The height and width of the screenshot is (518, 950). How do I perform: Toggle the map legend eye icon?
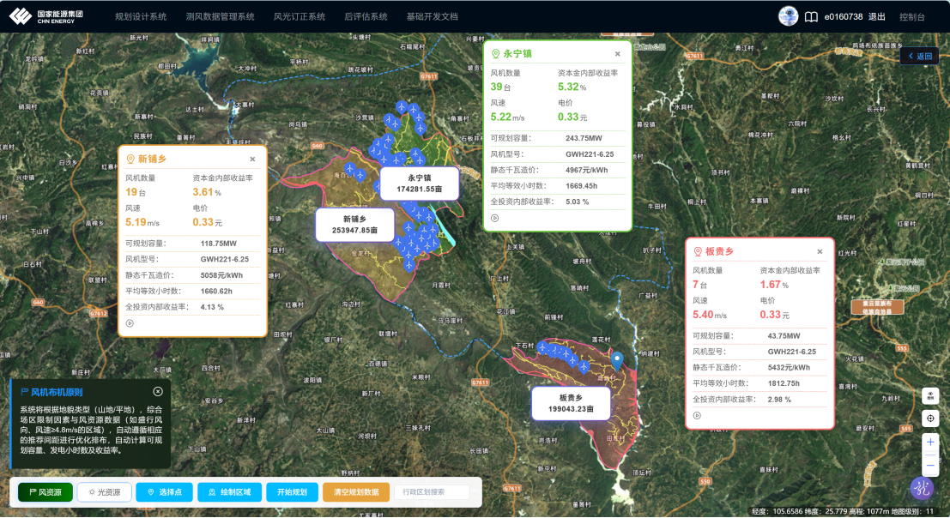tap(930, 396)
